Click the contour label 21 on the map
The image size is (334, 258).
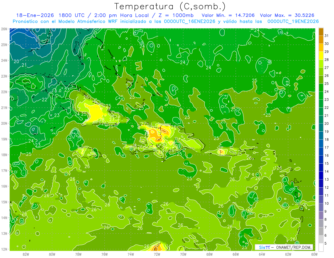pos(24,65)
